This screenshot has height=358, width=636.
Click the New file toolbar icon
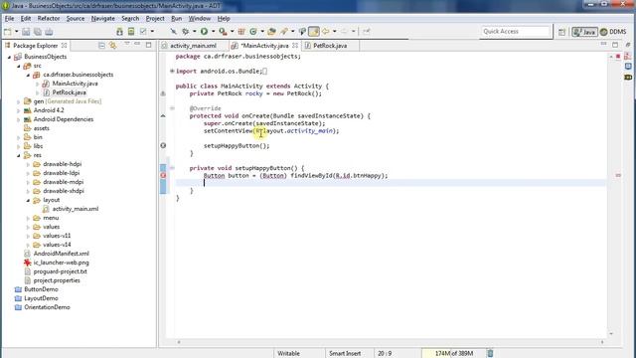(x=8, y=32)
